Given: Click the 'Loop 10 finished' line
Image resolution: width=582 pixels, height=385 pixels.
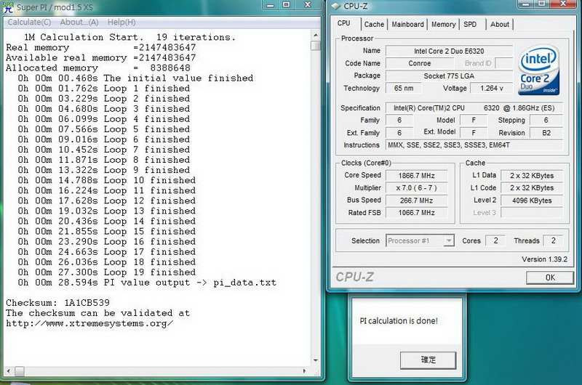Looking at the screenshot, I should (x=107, y=180).
